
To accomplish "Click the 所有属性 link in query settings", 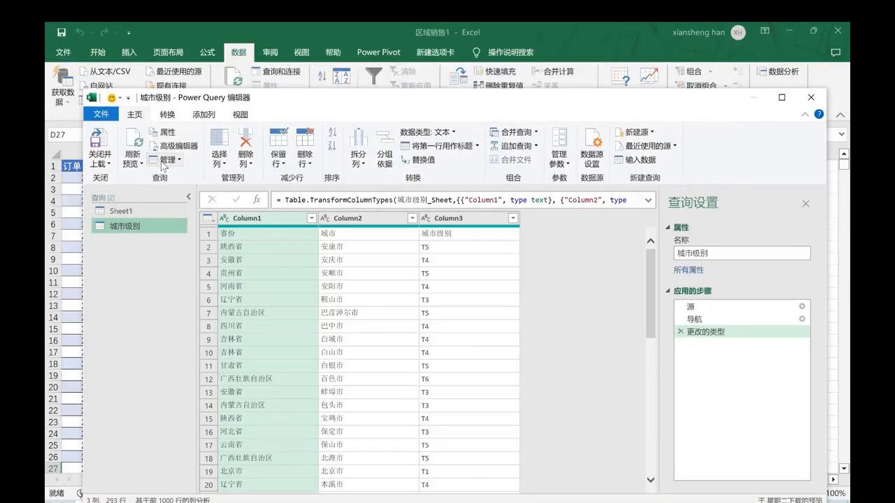I will click(x=688, y=270).
